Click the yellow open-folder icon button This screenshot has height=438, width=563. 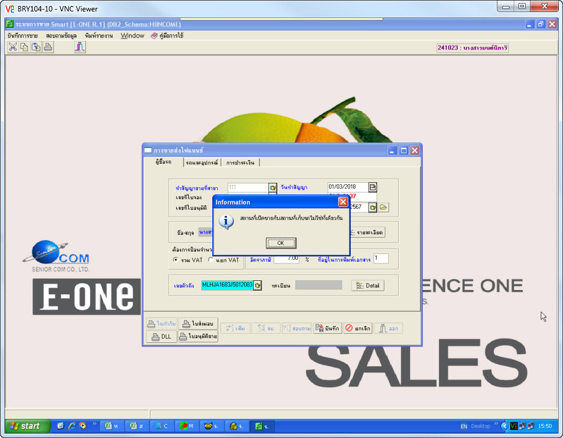click(x=384, y=207)
